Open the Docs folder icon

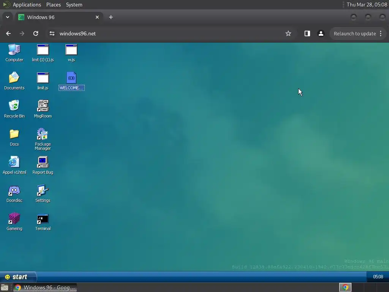[14, 137]
